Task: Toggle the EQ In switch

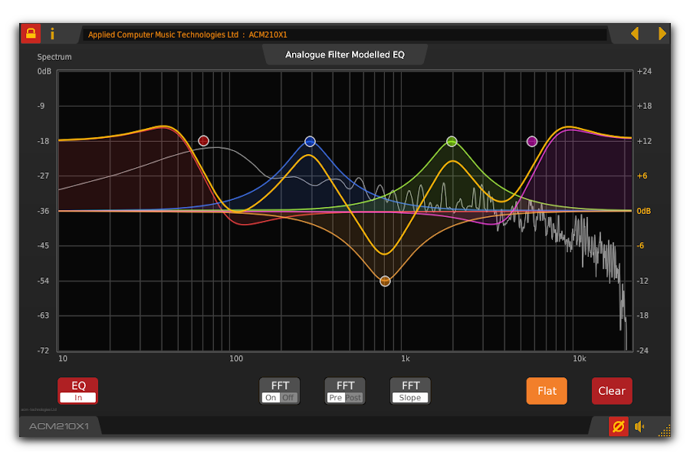Action: point(78,391)
